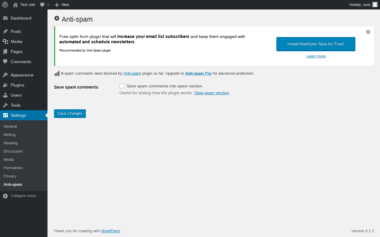
Task: Click Install MailOptin Now for Free button
Action: coord(316,44)
